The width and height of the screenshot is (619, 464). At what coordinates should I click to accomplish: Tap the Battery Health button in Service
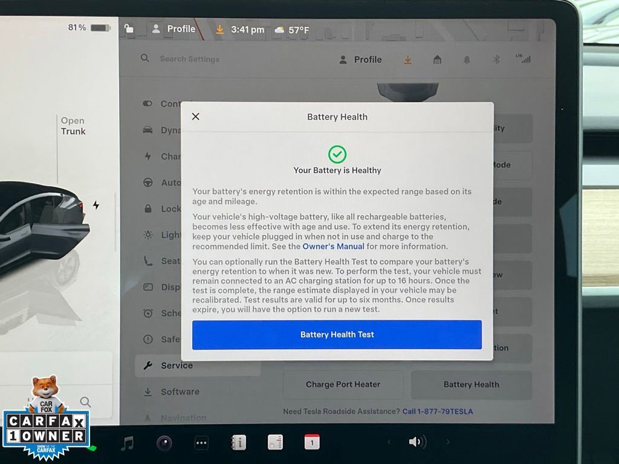[x=472, y=384]
